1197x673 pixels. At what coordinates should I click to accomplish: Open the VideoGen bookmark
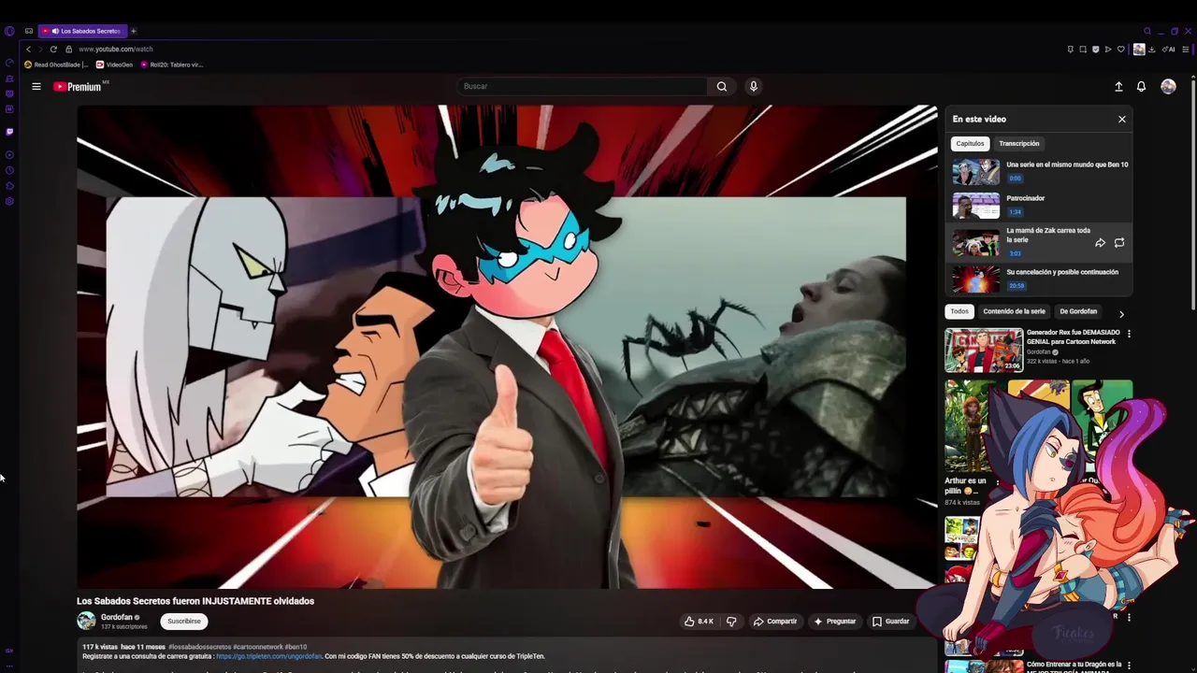pos(115,64)
